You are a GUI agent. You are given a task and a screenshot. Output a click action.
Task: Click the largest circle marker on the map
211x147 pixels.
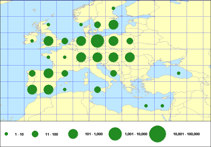97,41
